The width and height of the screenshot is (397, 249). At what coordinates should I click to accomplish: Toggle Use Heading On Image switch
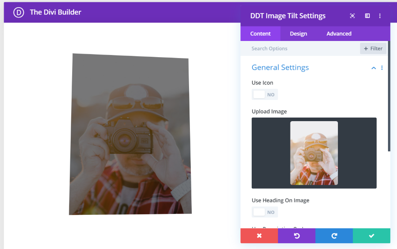coord(264,212)
